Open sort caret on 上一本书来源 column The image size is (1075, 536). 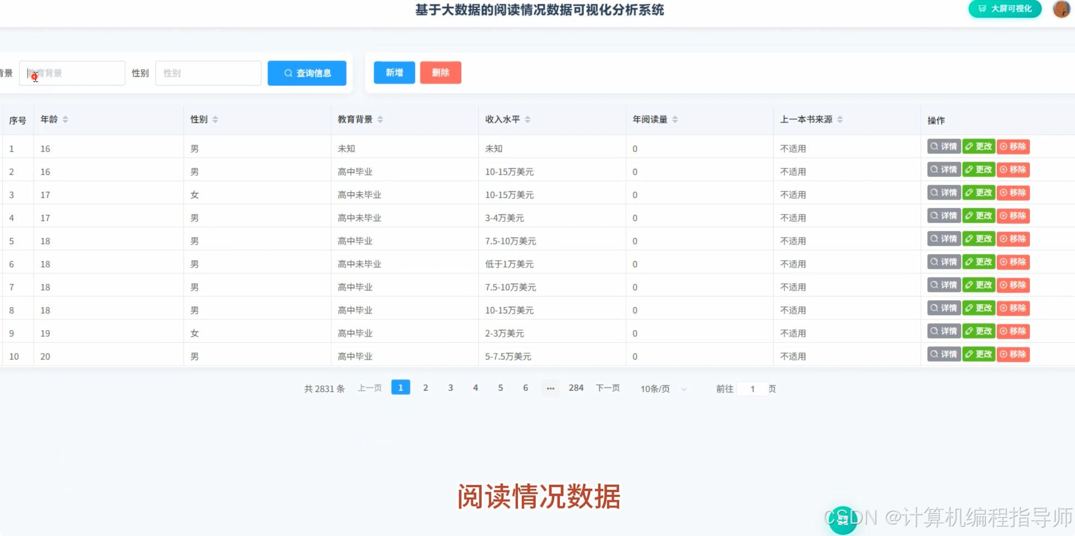(841, 119)
